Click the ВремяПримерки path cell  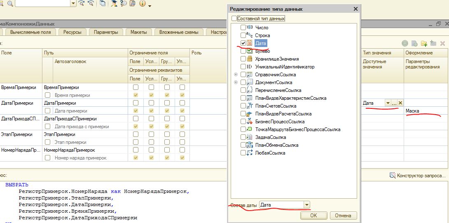85,87
